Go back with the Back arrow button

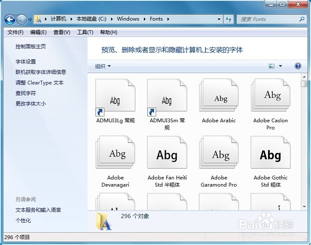click(10, 19)
